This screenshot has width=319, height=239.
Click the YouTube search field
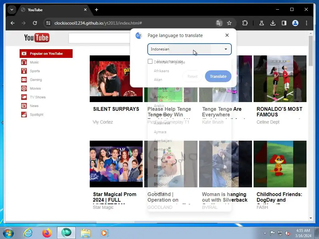click(99, 38)
